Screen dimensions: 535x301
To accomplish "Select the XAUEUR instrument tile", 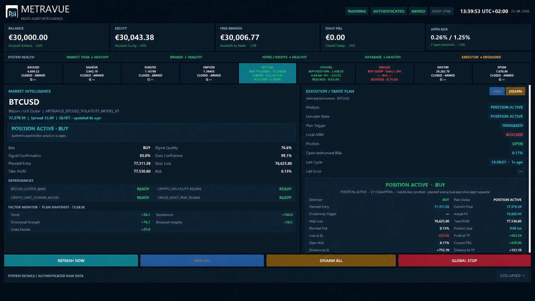I will pyautogui.click(x=92, y=73).
